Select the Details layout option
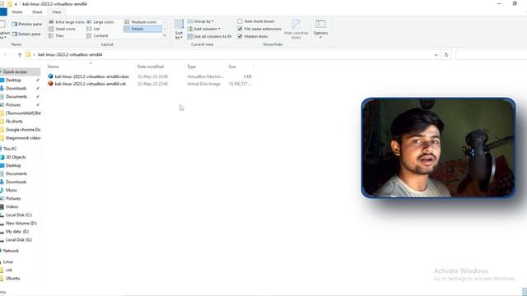Image resolution: width=527 pixels, height=296 pixels. point(142,29)
